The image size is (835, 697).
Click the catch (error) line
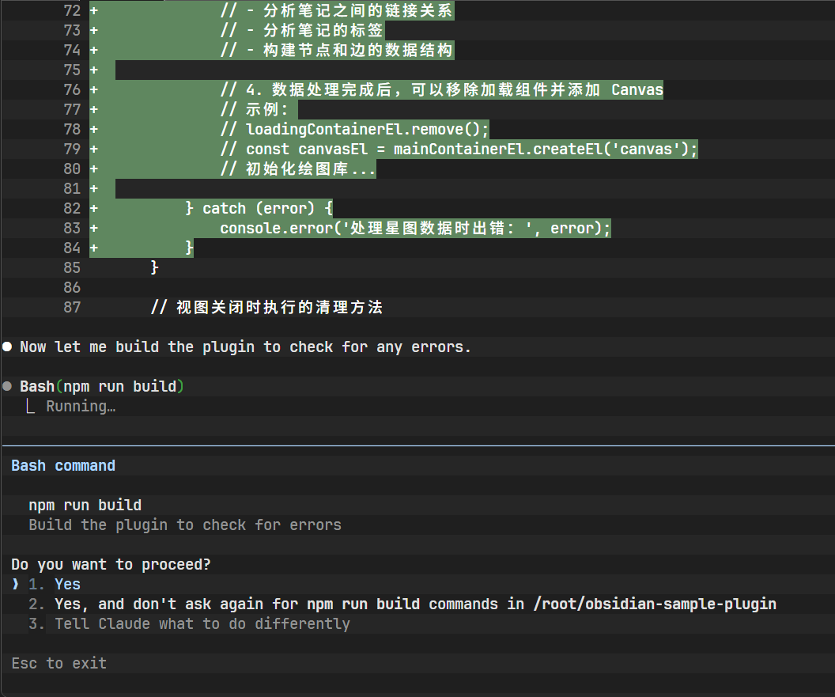[259, 208]
